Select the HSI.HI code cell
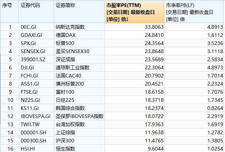Viewport: 225px width, 152px height. 36,149
